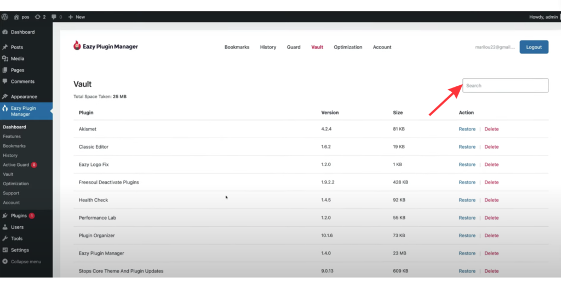The image size is (561, 283).
Task: Click the Eazy Plugin Manager flame sidebar icon
Action: (5, 108)
